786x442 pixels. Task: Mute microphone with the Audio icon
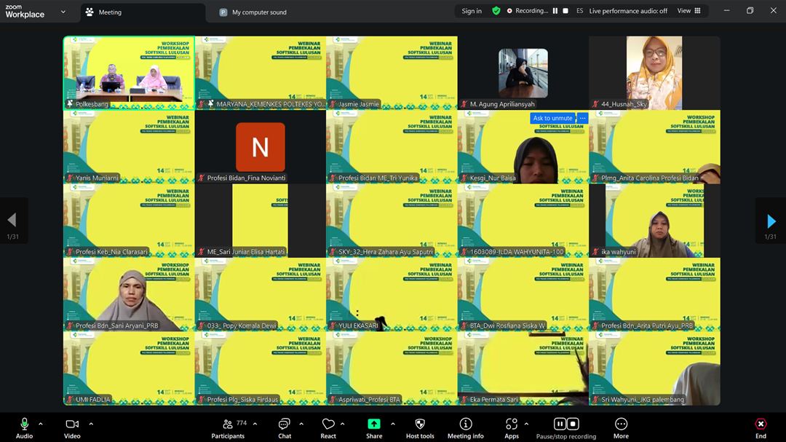(24, 425)
